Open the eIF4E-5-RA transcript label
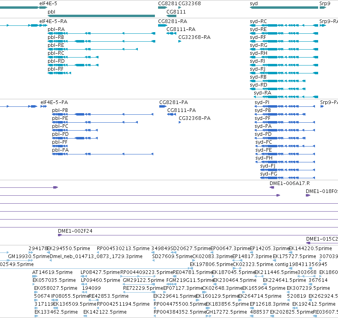Viewport: 338px width, 318px height. pyautogui.click(x=53, y=21)
